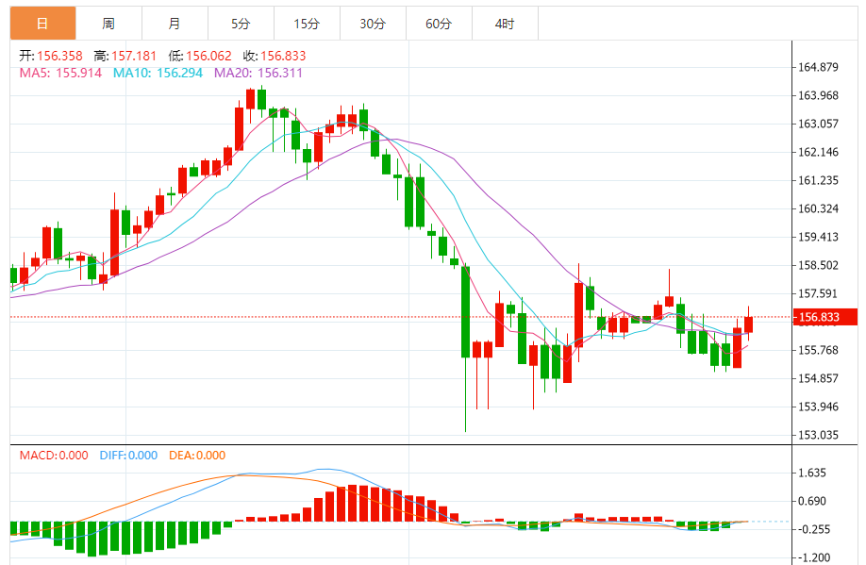Open the 4时 timeframe tab
This screenshot has width=866, height=565.
pos(505,24)
